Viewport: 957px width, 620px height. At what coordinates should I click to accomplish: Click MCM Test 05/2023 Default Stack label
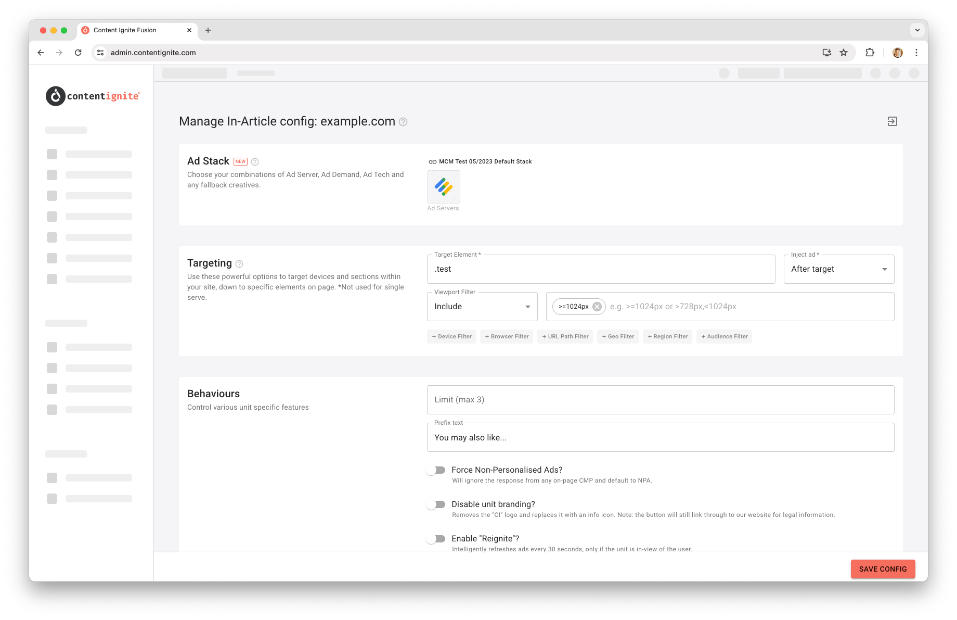coord(485,162)
